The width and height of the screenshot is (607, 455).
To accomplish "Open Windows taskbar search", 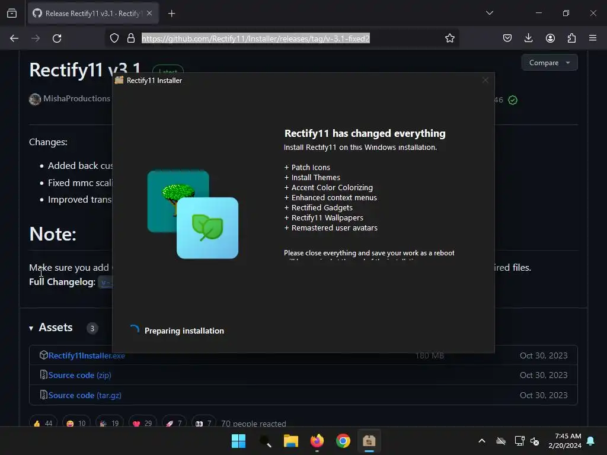I will click(x=265, y=441).
